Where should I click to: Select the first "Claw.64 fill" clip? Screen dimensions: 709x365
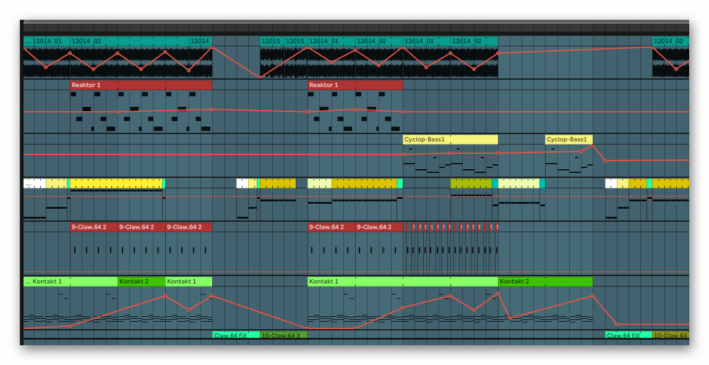click(x=236, y=335)
